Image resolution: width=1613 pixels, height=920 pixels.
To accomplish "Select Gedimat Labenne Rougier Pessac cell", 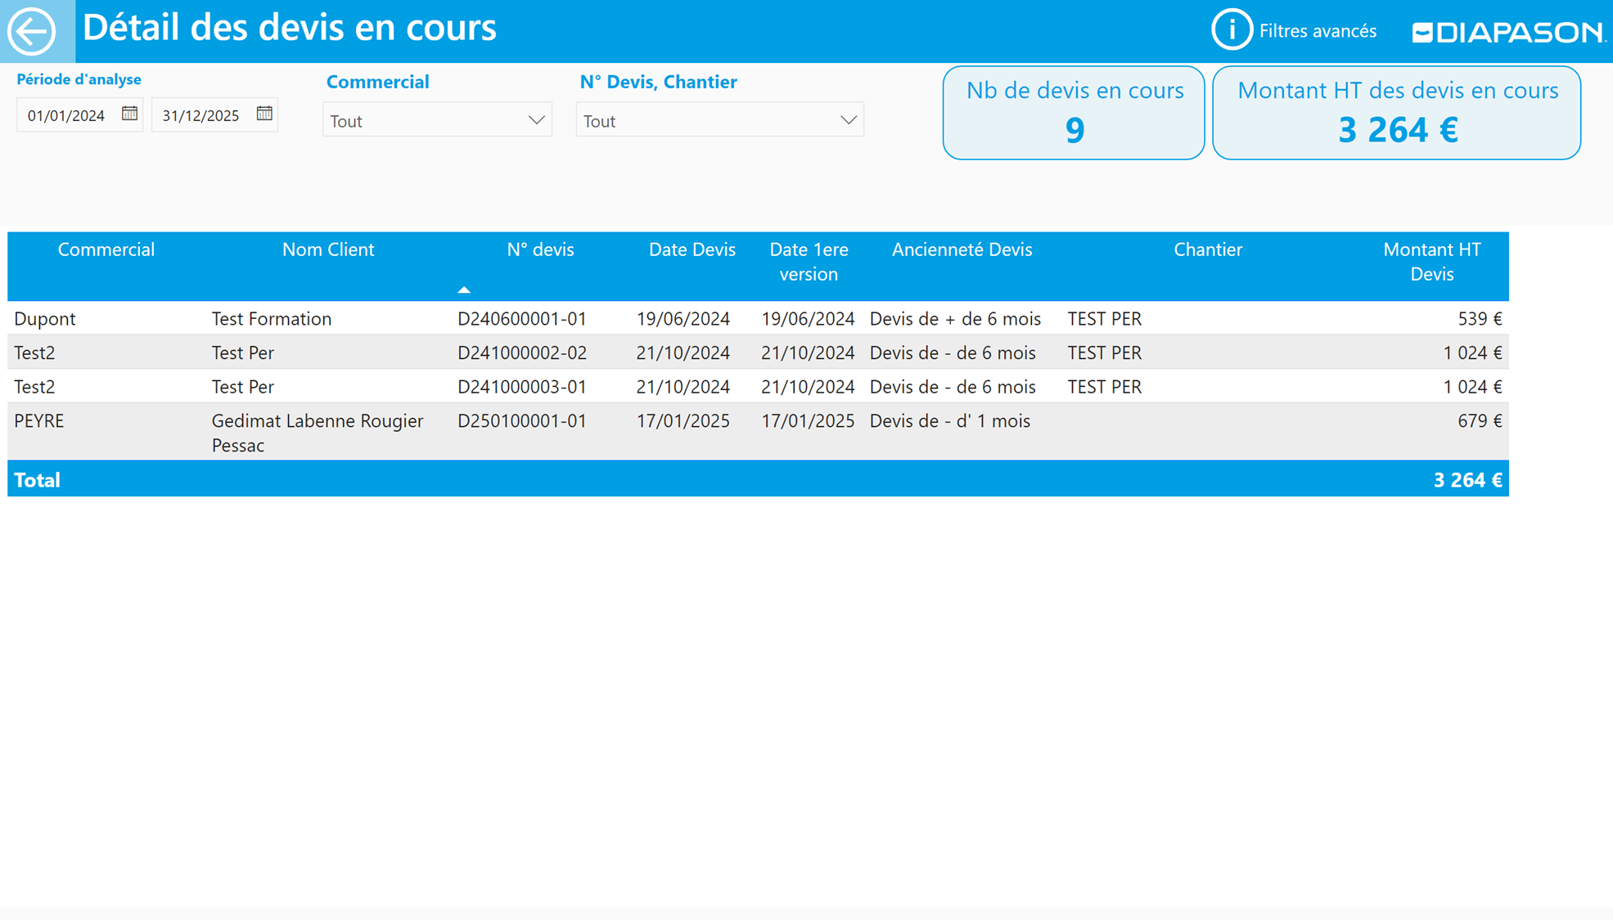I will pyautogui.click(x=317, y=432).
